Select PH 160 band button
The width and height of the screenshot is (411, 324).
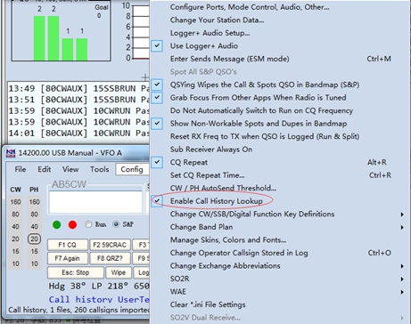pos(34,202)
